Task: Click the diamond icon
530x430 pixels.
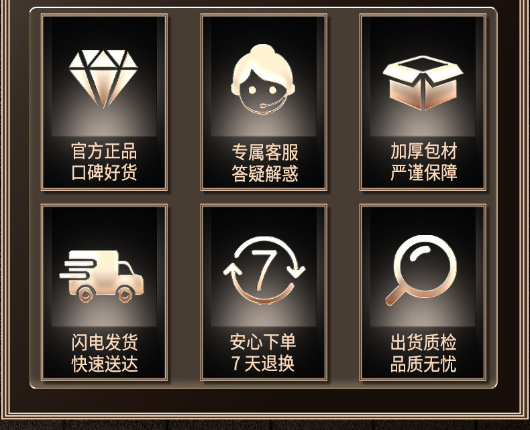Action: click(x=103, y=79)
